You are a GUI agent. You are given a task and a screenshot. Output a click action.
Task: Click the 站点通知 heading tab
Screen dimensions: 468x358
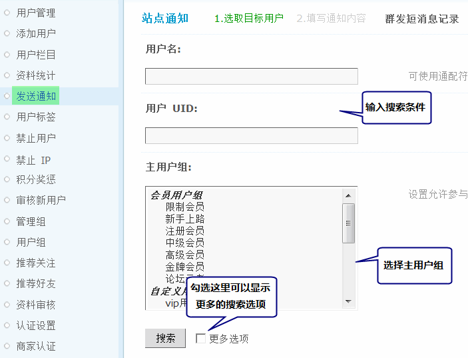coord(165,18)
